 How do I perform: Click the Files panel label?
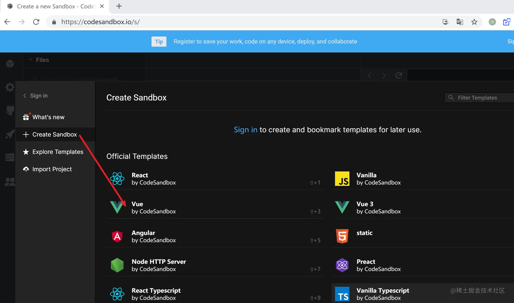coord(42,60)
